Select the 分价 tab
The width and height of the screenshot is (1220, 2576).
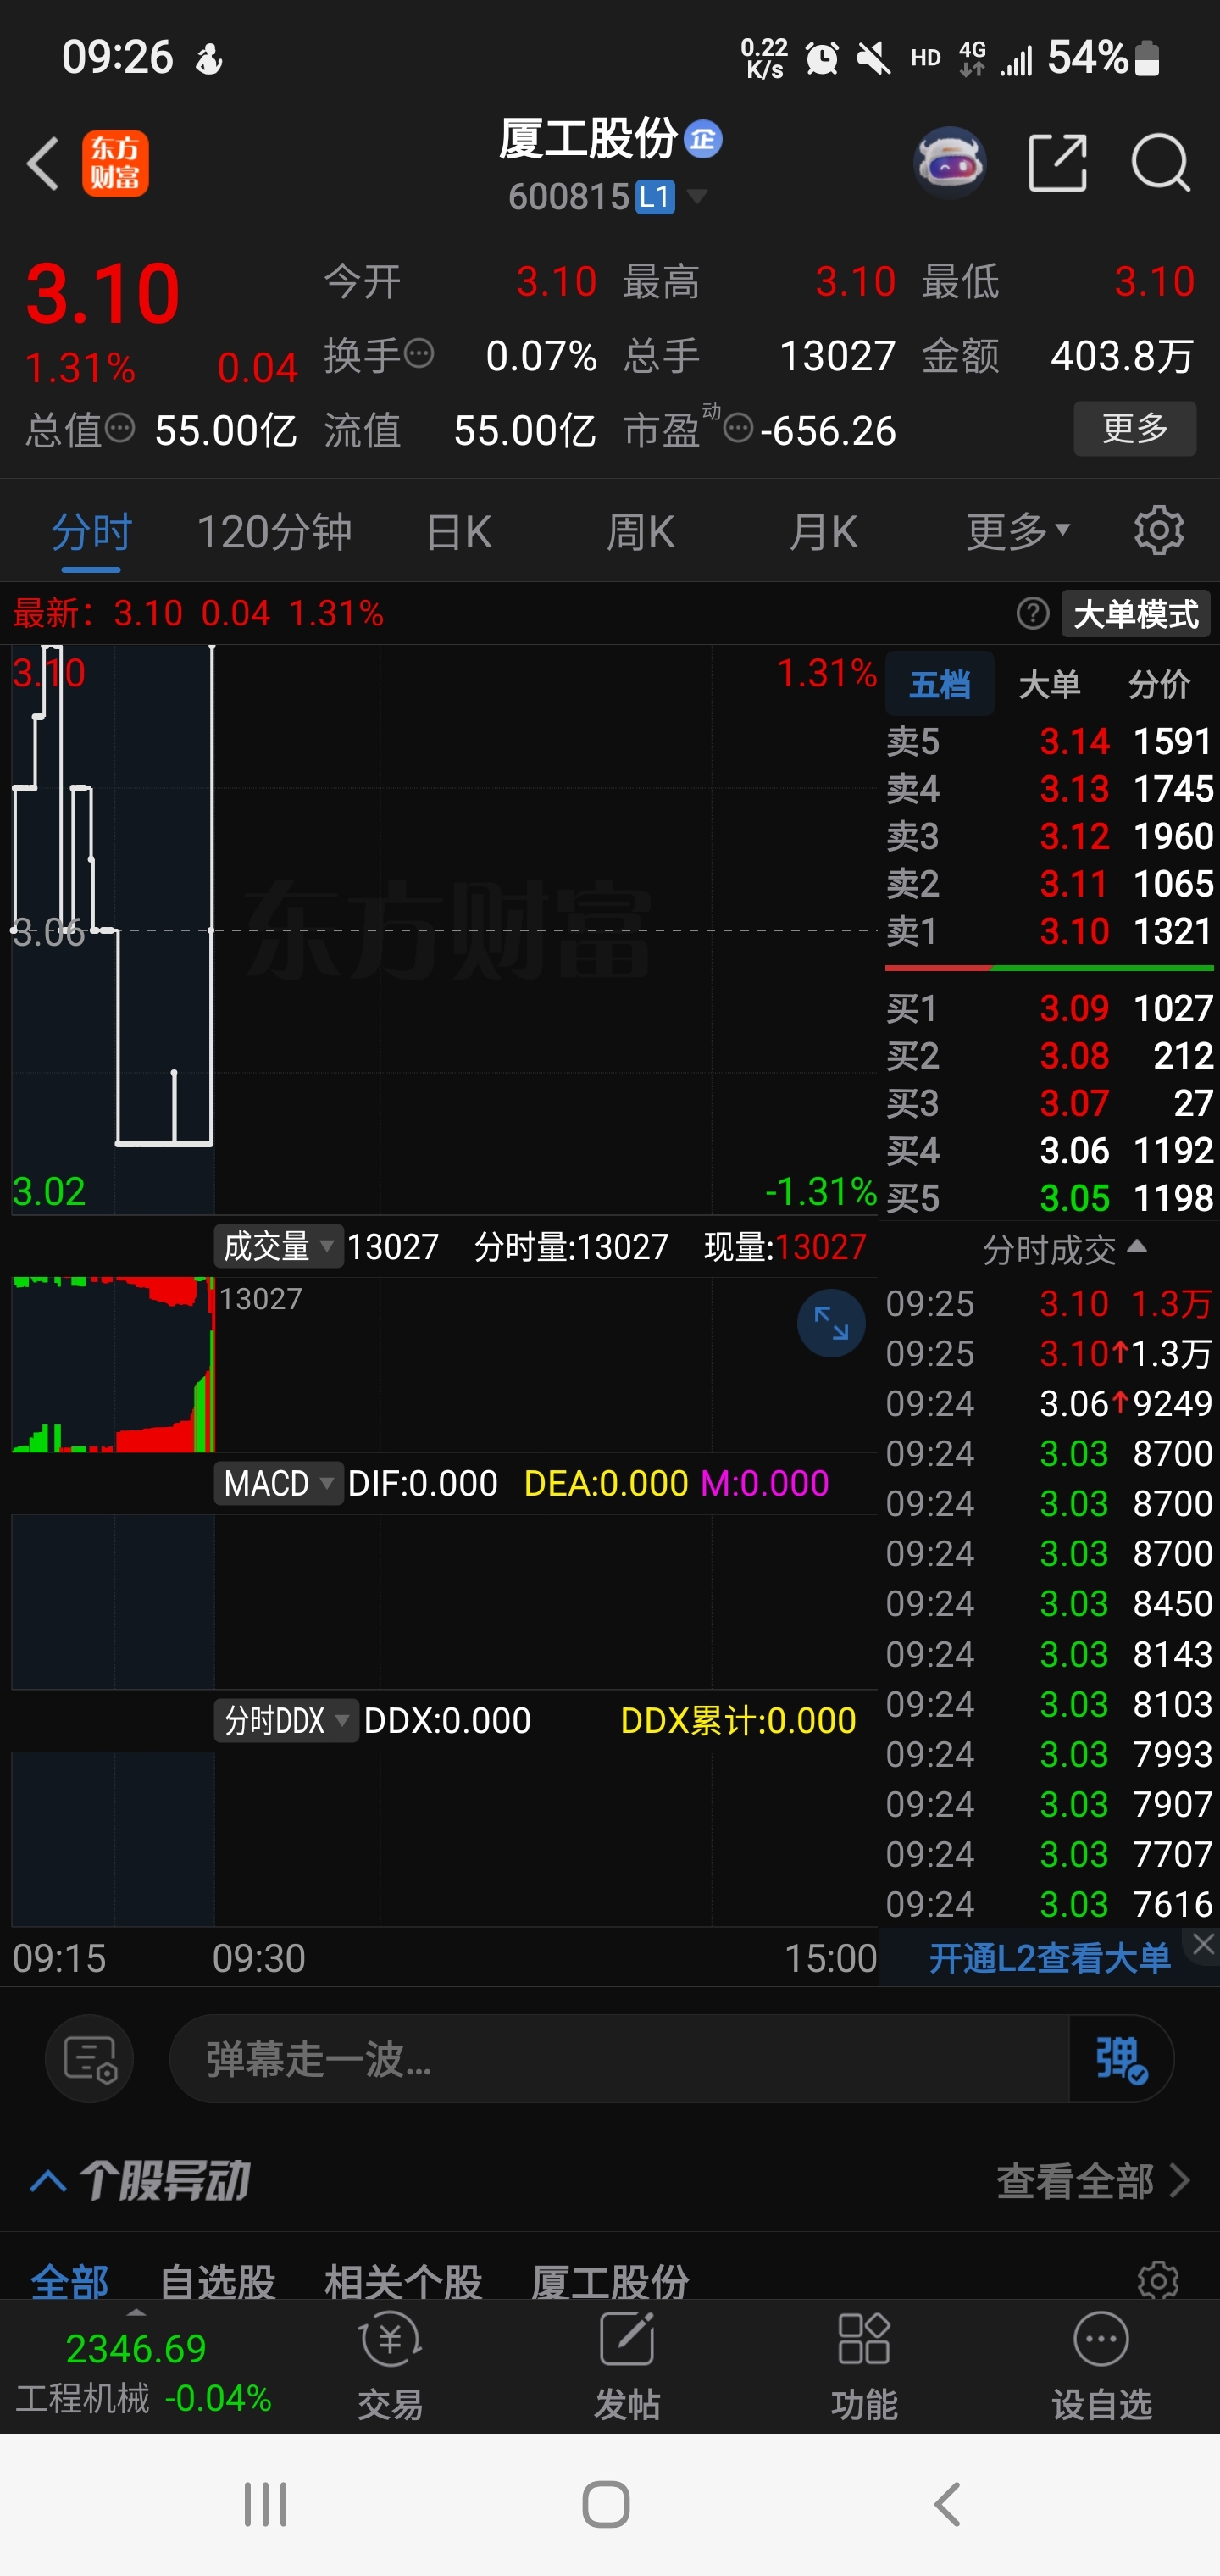[x=1159, y=684]
